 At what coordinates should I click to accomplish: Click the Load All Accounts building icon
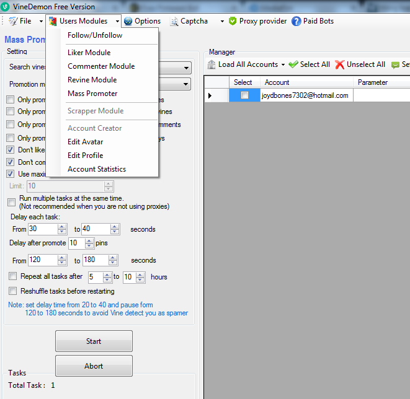tap(212, 64)
